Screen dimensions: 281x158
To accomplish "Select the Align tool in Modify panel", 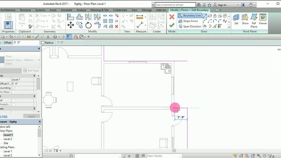I will pyautogui.click(x=70, y=17).
